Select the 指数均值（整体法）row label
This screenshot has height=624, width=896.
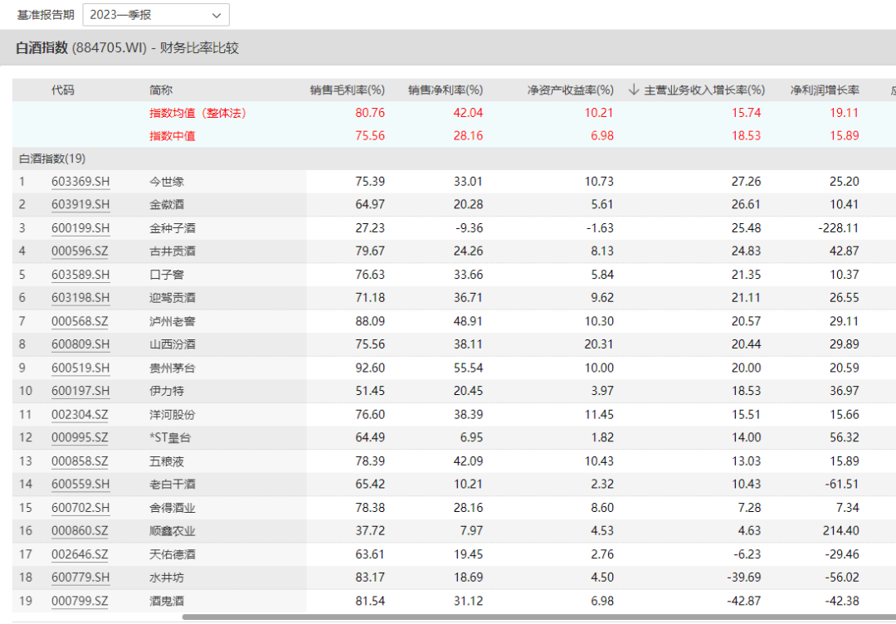[x=197, y=113]
